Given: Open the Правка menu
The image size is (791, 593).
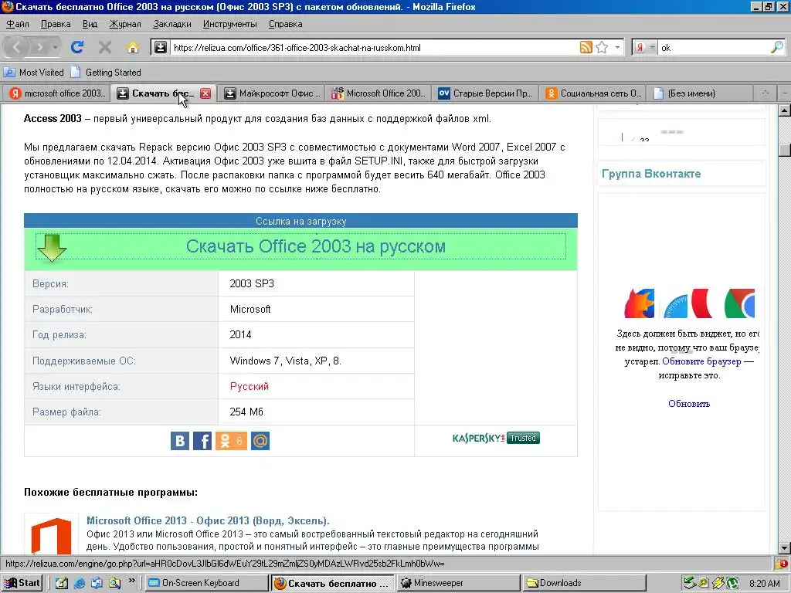Looking at the screenshot, I should coord(56,24).
